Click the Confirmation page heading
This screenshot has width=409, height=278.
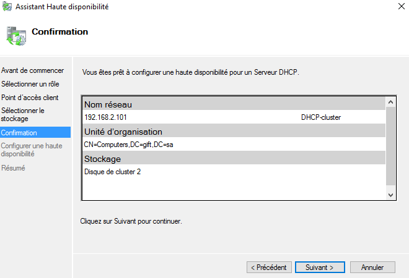(x=59, y=32)
